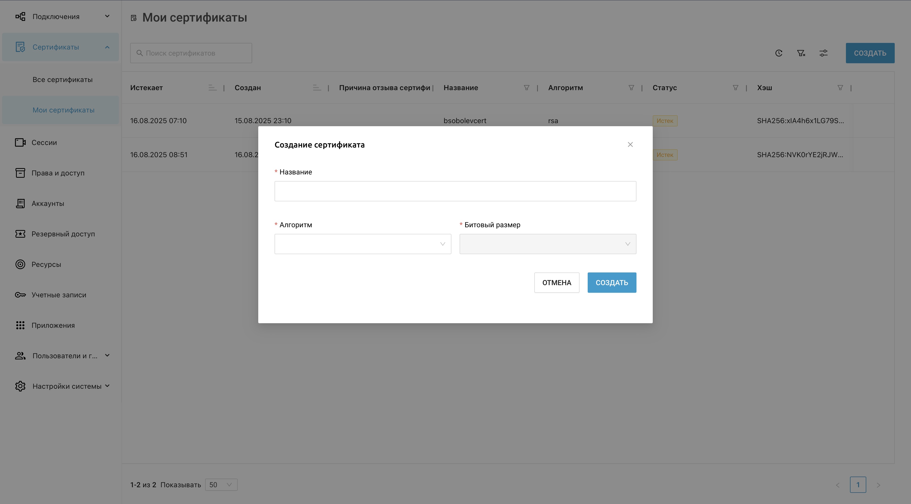Open table column settings sliders icon
The height and width of the screenshot is (504, 911).
823,53
